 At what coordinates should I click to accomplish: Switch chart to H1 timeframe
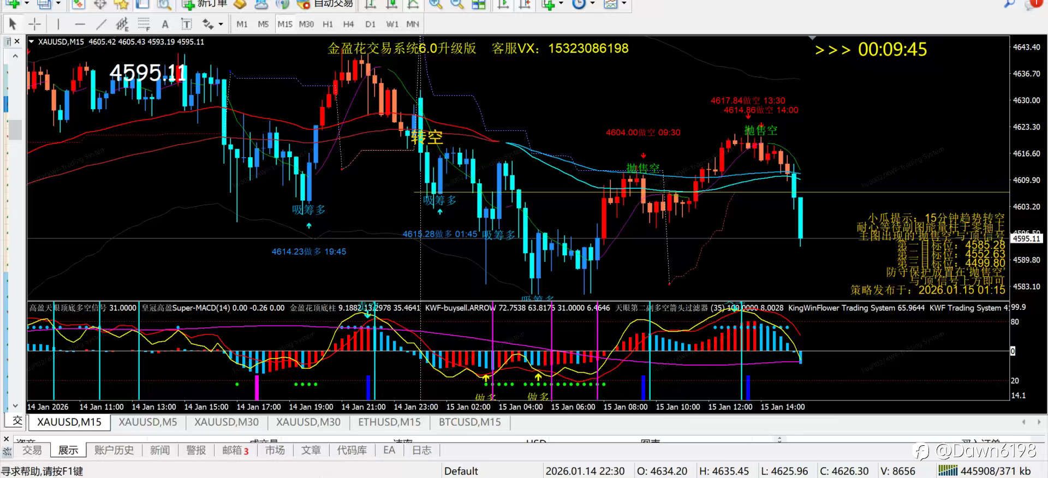(327, 24)
